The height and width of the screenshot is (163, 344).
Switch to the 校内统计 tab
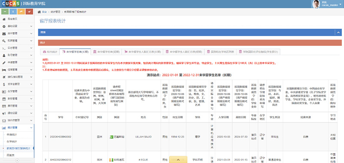pos(50,52)
